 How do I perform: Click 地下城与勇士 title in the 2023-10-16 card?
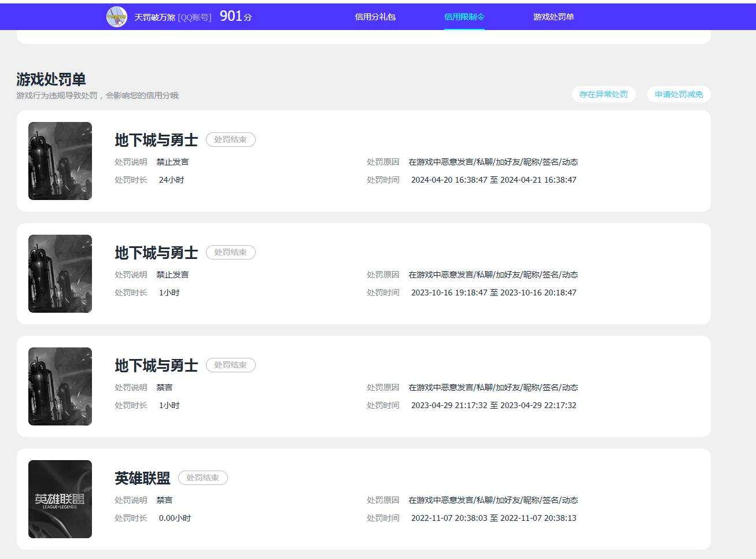coord(156,253)
